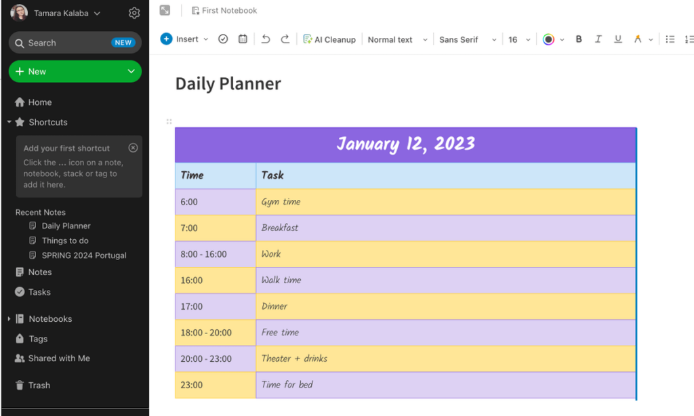Insert a bulleted list

(x=670, y=39)
